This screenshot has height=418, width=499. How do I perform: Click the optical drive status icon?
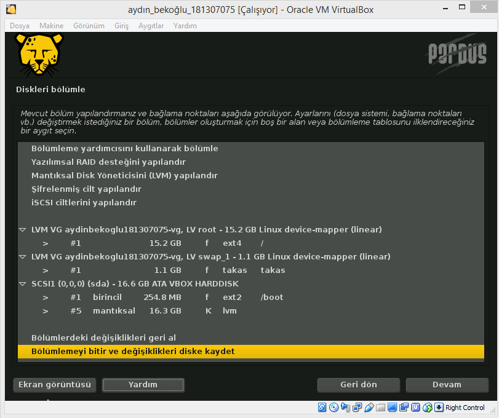[x=333, y=407]
